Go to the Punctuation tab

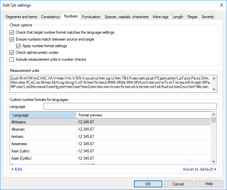coord(91,17)
